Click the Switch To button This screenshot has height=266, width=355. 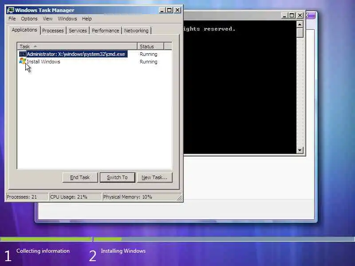point(117,178)
